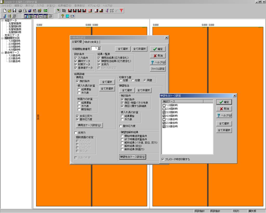This screenshot has height=213, width=266.
Task: Click the Open folder toolbar icon
Action: click(10, 11)
